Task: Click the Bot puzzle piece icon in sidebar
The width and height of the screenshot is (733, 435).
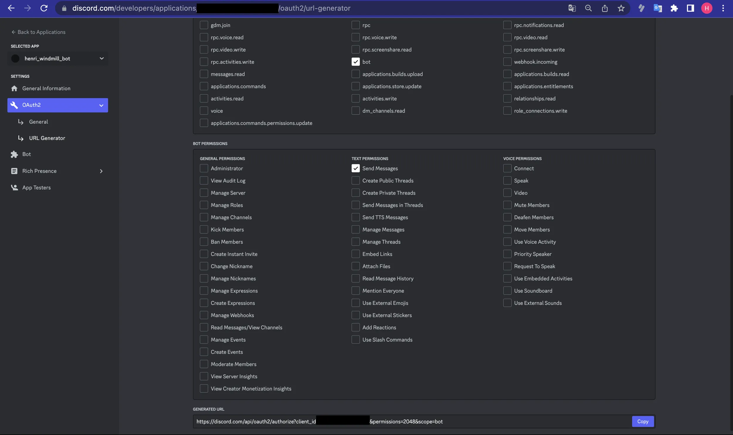Action: click(14, 154)
